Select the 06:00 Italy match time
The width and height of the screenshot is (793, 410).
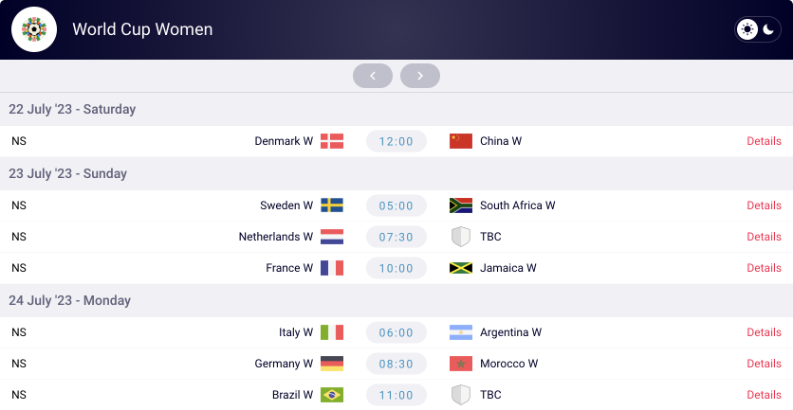(x=396, y=332)
